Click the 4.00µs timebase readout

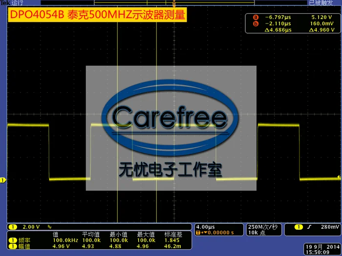205,227
